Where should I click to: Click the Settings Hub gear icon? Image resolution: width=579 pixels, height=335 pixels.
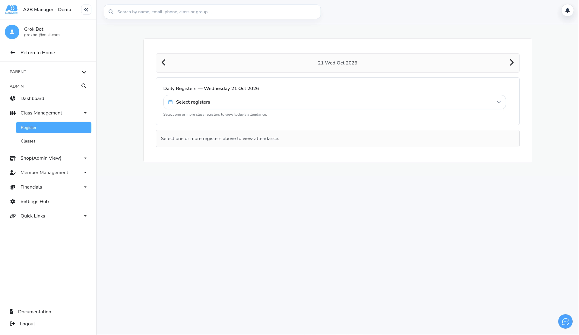13,202
